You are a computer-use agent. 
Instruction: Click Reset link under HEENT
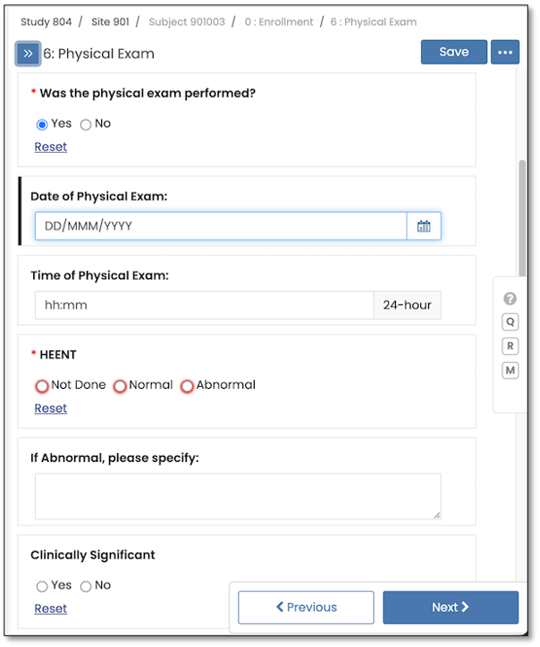point(51,408)
